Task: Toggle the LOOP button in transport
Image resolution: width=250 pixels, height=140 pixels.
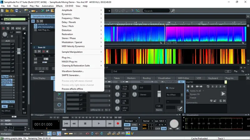Action: point(134,128)
